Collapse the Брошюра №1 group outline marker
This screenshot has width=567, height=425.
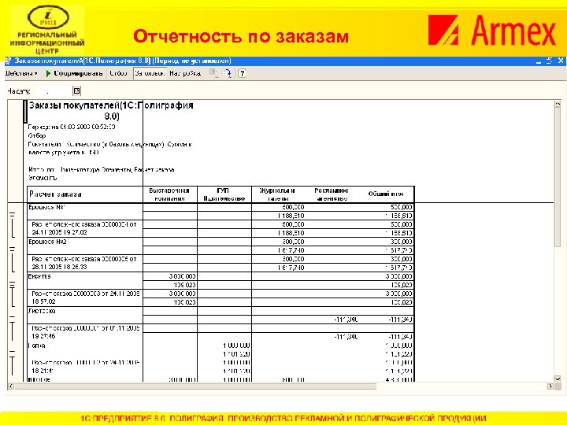tap(13, 215)
